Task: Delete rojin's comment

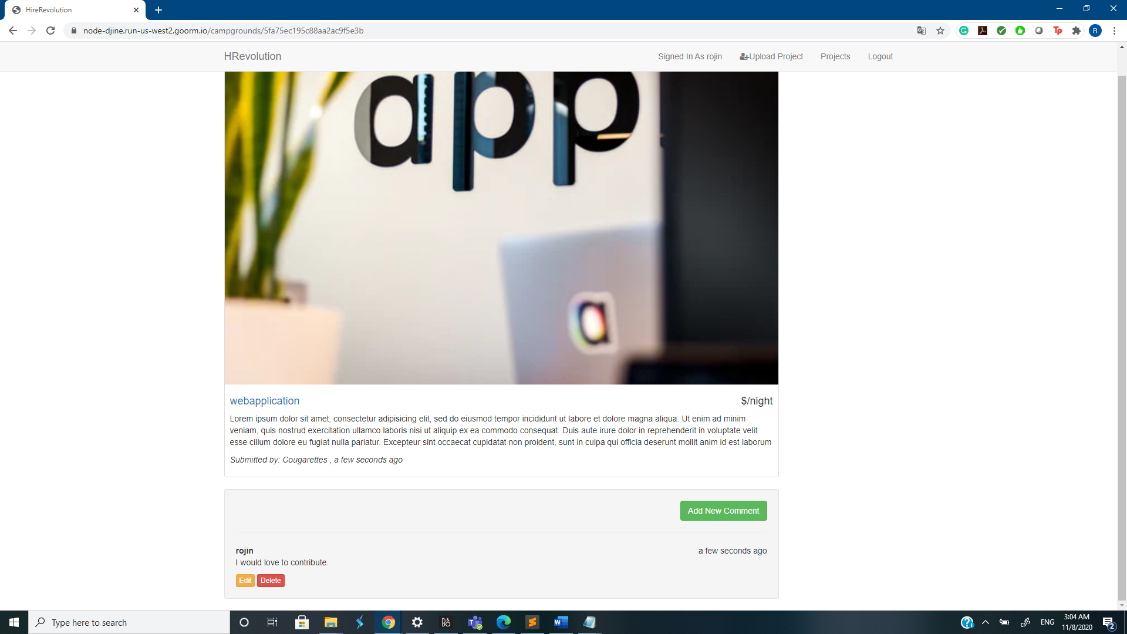Action: coord(271,581)
